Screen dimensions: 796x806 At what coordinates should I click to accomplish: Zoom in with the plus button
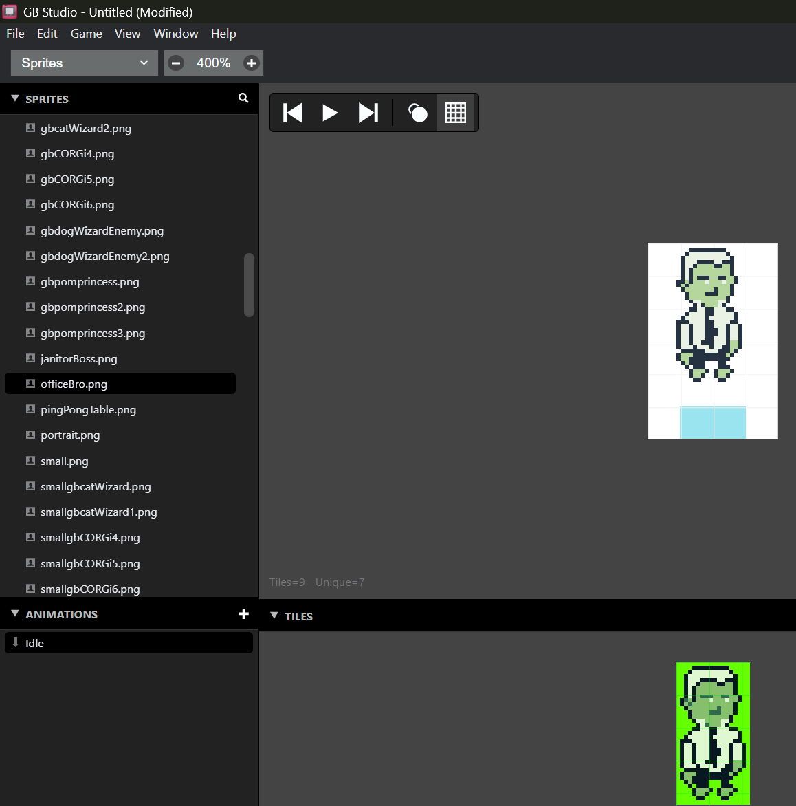(x=252, y=63)
